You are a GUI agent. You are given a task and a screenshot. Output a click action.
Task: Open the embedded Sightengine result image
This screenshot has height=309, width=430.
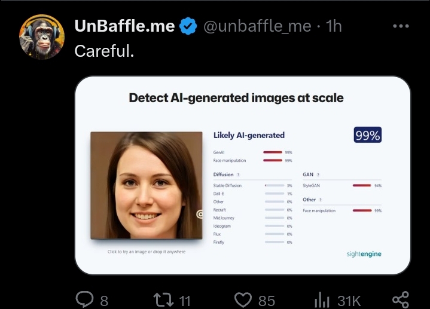[243, 176]
